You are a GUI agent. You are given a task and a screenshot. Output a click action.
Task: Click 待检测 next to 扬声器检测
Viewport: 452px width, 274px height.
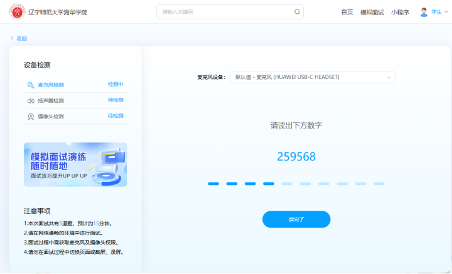[x=116, y=100]
